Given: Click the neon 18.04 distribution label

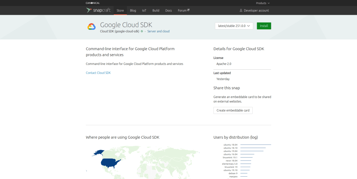Looking at the screenshot, I should [x=231, y=161].
